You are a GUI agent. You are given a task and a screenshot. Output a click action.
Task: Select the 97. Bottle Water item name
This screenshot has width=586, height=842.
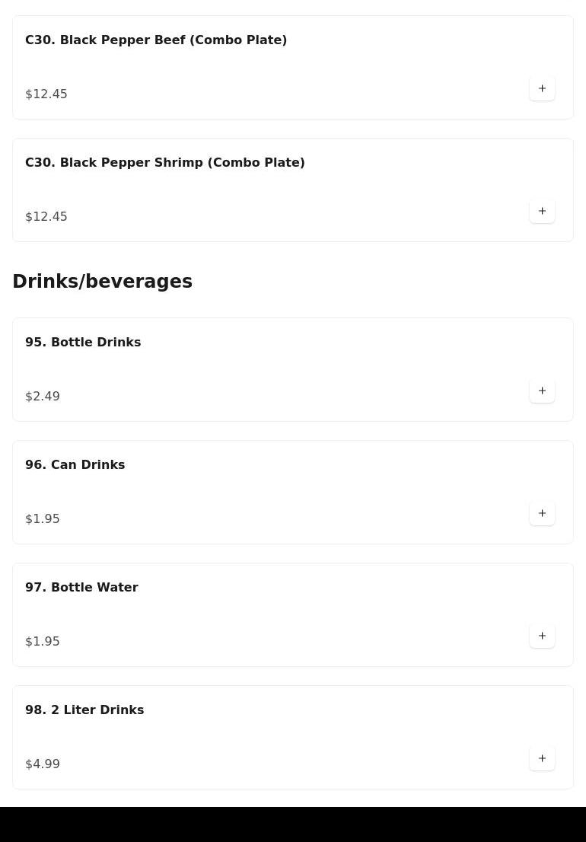coord(81,588)
